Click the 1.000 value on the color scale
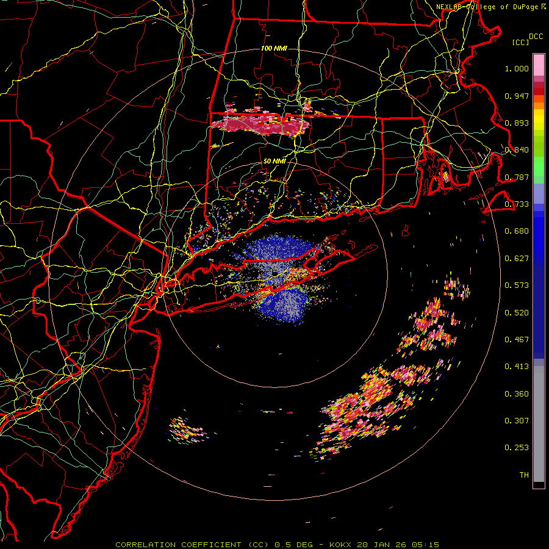The height and width of the screenshot is (549, 549). pos(517,68)
